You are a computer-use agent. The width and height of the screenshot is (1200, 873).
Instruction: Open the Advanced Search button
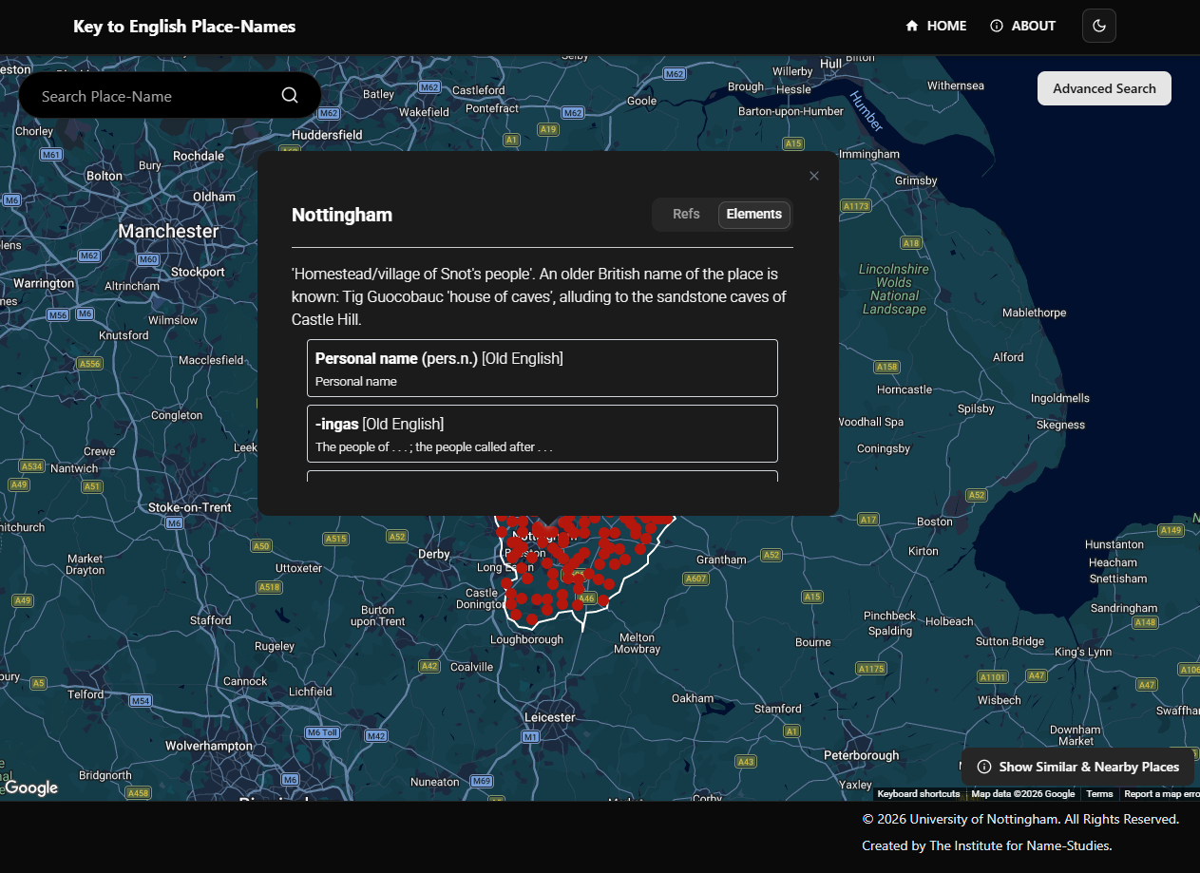coord(1104,88)
